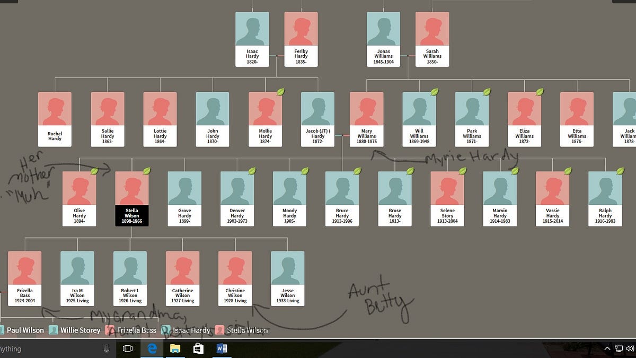
Task: Open Olive Hardy's green leaf hint
Action: [x=94, y=171]
